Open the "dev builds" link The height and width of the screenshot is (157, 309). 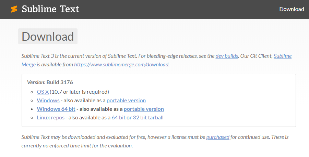click(x=227, y=56)
